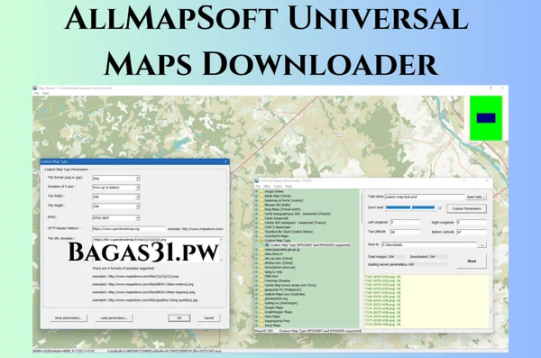Select globeland30.org in the tree
Viewport: 541px width, 358px height.
point(276,298)
